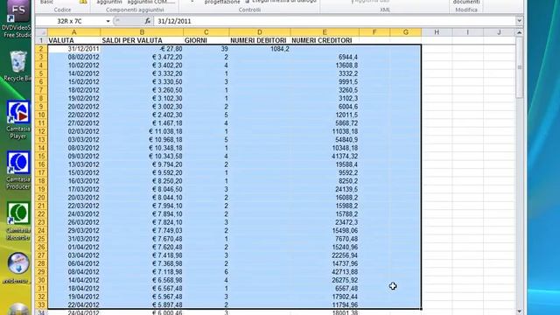The width and height of the screenshot is (560, 315).
Task: Select the date cell 14/04/2012
Action: (x=73, y=280)
